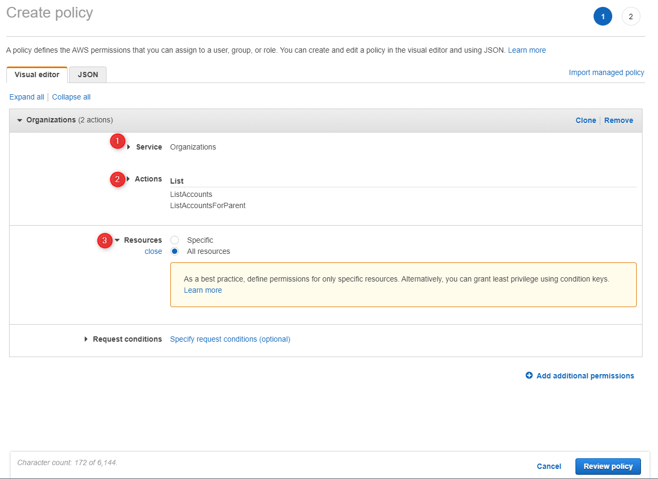Image resolution: width=658 pixels, height=479 pixels.
Task: Click Expand all link
Action: (27, 97)
